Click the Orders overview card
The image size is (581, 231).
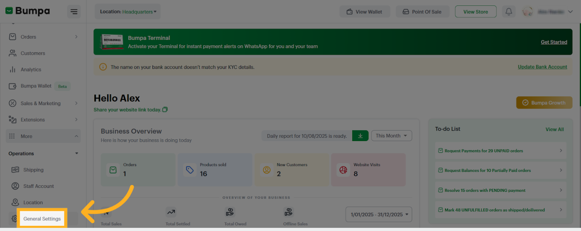point(138,170)
